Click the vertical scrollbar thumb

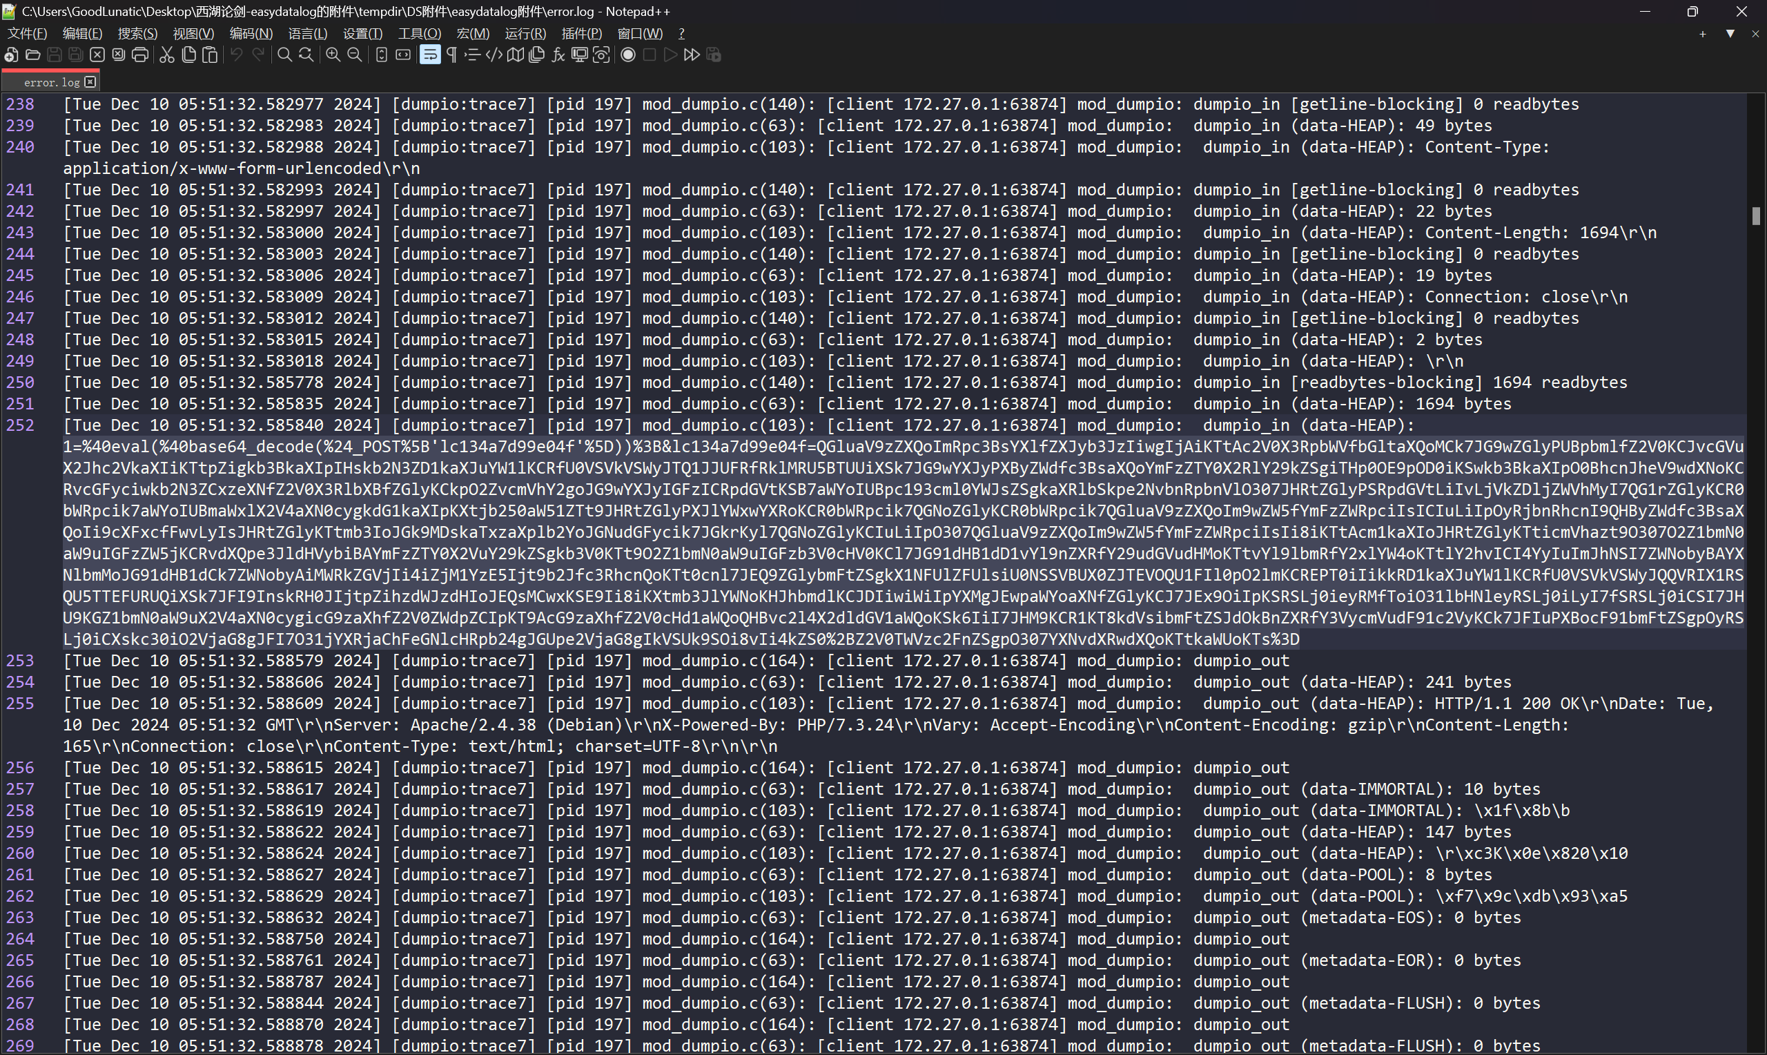pyautogui.click(x=1757, y=215)
